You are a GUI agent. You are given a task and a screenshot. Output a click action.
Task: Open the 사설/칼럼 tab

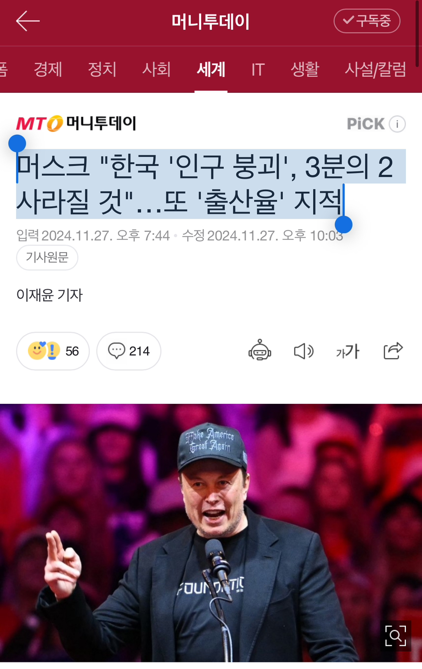[x=375, y=69]
